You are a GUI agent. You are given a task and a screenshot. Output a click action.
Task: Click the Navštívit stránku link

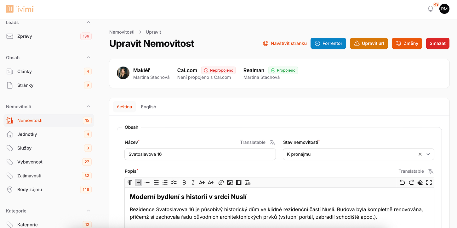tap(285, 43)
